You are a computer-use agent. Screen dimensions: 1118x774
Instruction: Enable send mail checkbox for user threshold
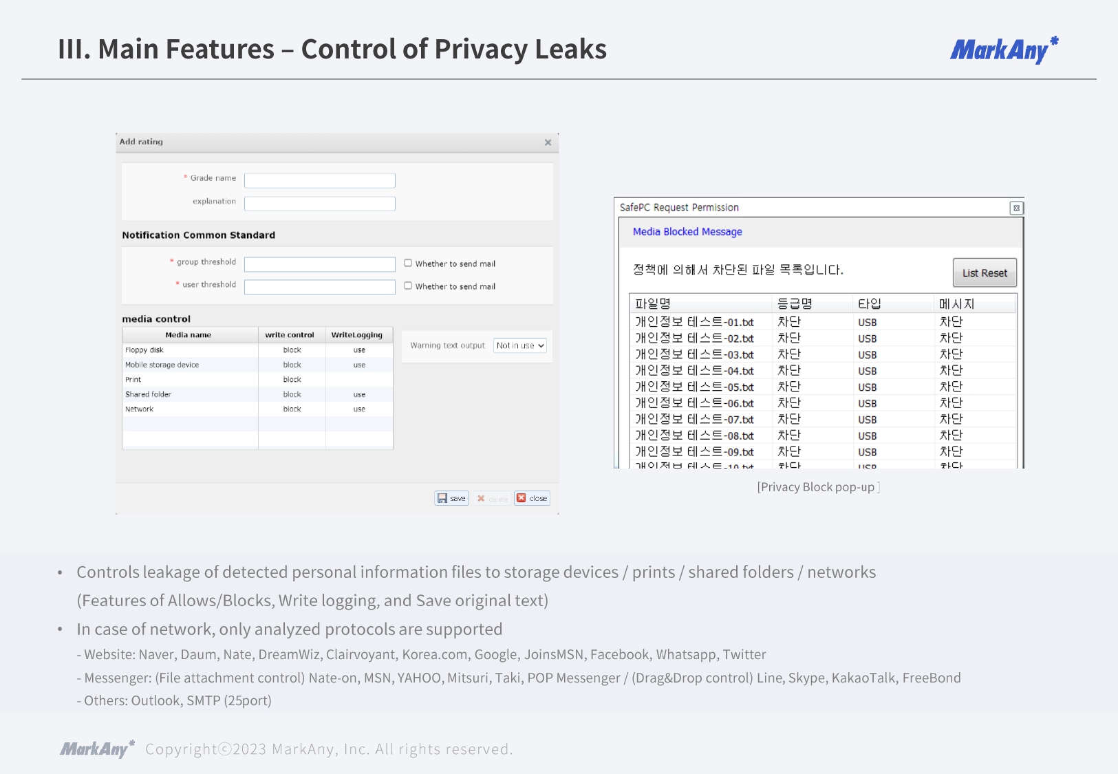click(408, 286)
